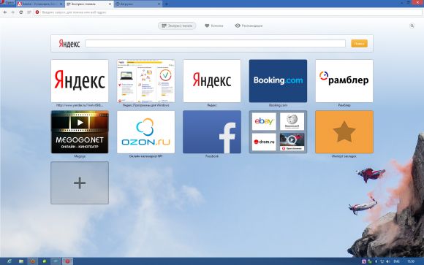Click the Booking.com label under tile
This screenshot has height=265, width=424.
pos(278,105)
